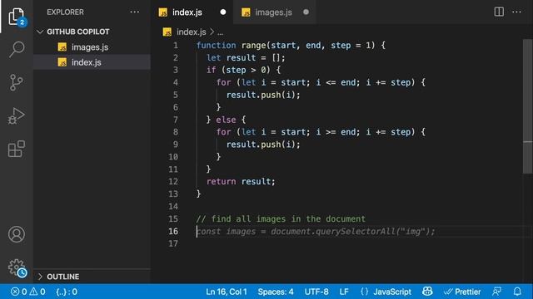Change end of line sequence LF
The width and height of the screenshot is (533, 299).
pos(344,292)
